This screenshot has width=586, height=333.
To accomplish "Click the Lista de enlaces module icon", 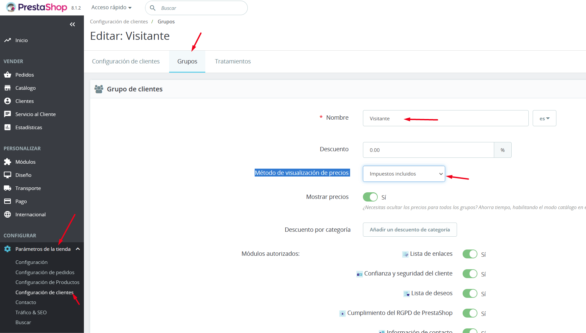I will coord(405,254).
